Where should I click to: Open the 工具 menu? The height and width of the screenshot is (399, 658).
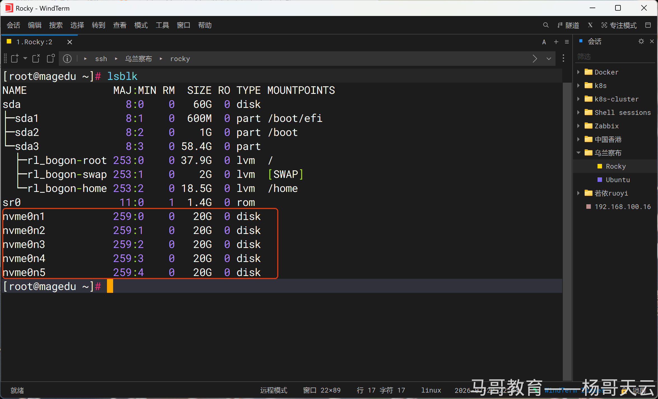click(162, 25)
